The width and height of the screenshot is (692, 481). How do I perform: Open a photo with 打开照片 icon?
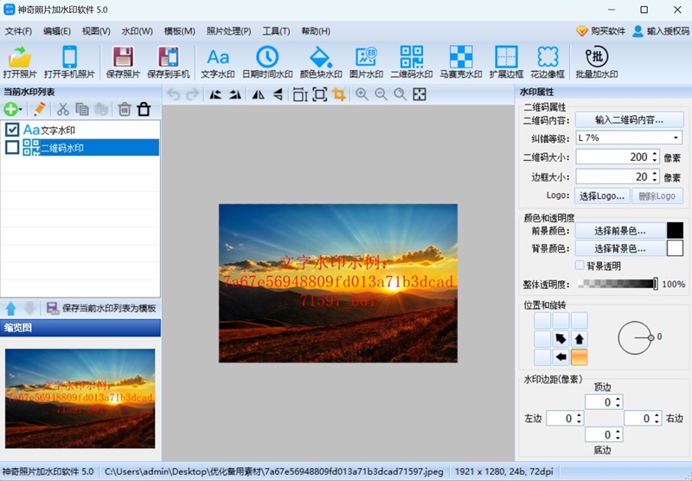(19, 62)
